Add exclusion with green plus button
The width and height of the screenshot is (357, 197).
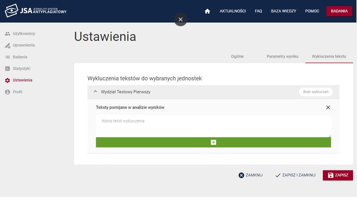pos(213,142)
